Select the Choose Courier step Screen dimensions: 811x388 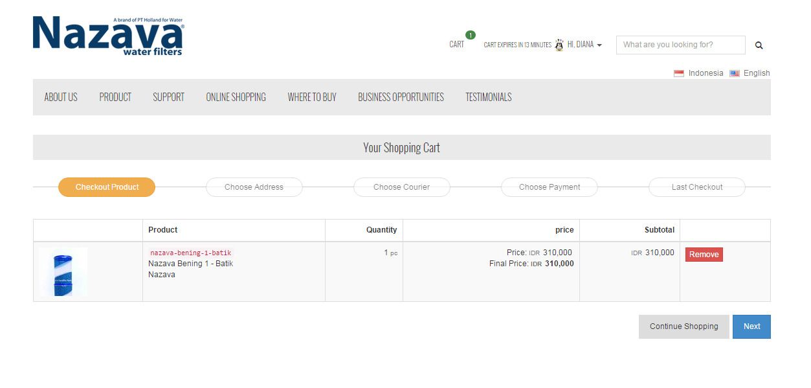[401, 187]
